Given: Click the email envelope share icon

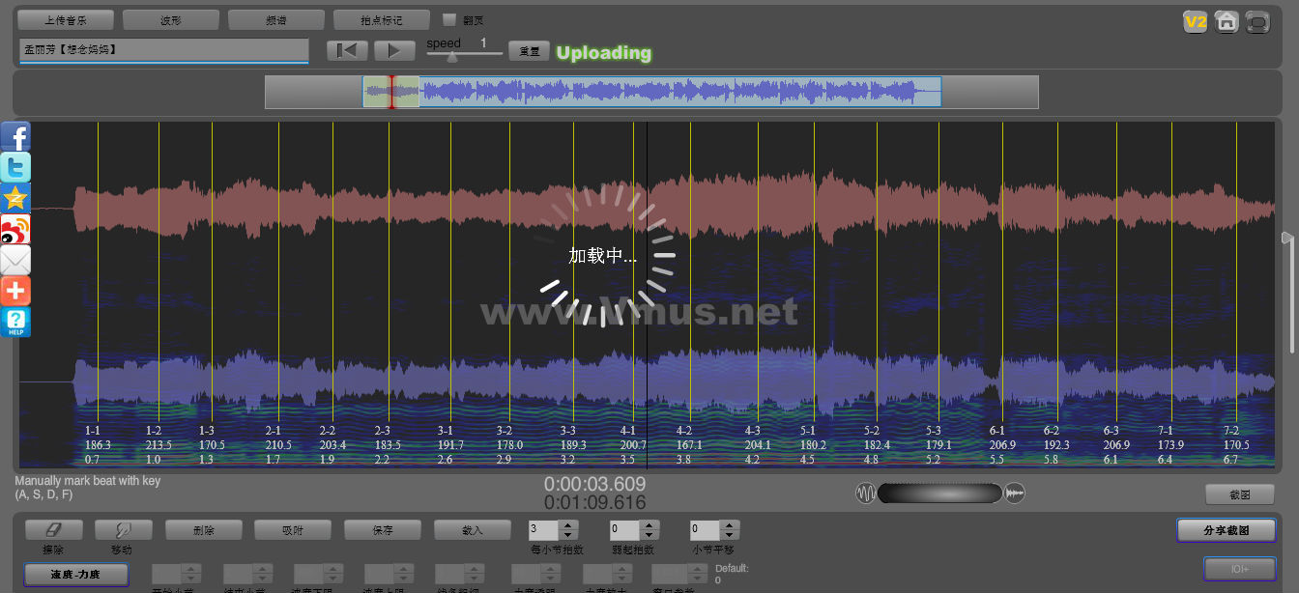Looking at the screenshot, I should pyautogui.click(x=15, y=260).
